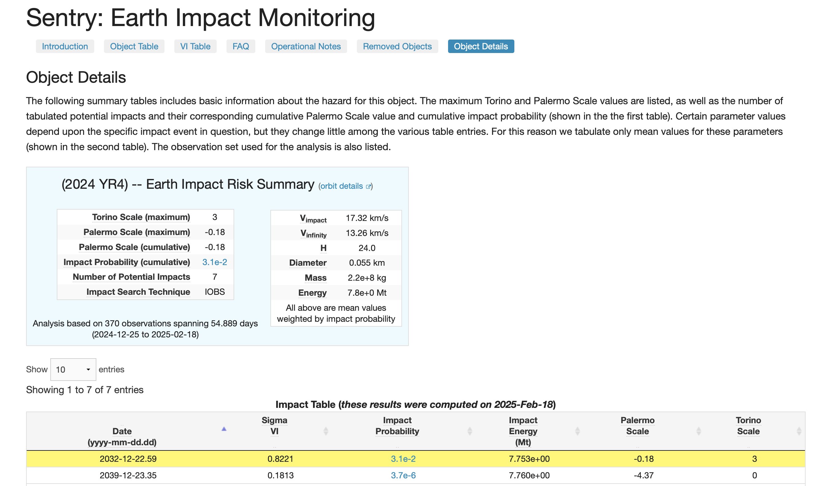Click cumulative impact probability 3.1e-2 link

tap(215, 262)
